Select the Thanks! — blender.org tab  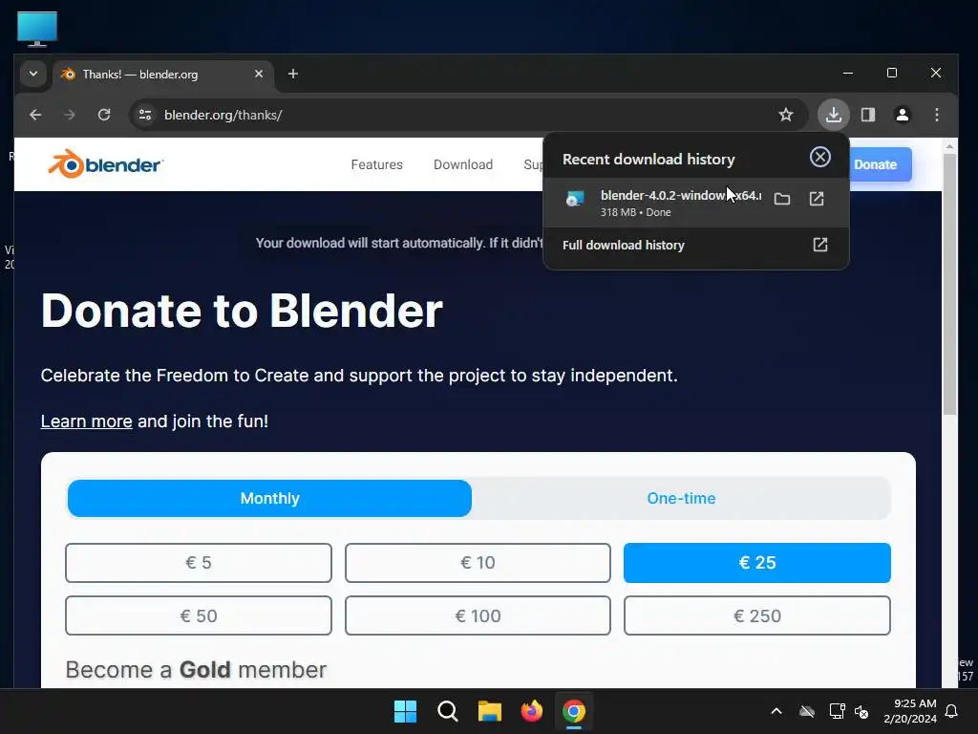tap(162, 75)
